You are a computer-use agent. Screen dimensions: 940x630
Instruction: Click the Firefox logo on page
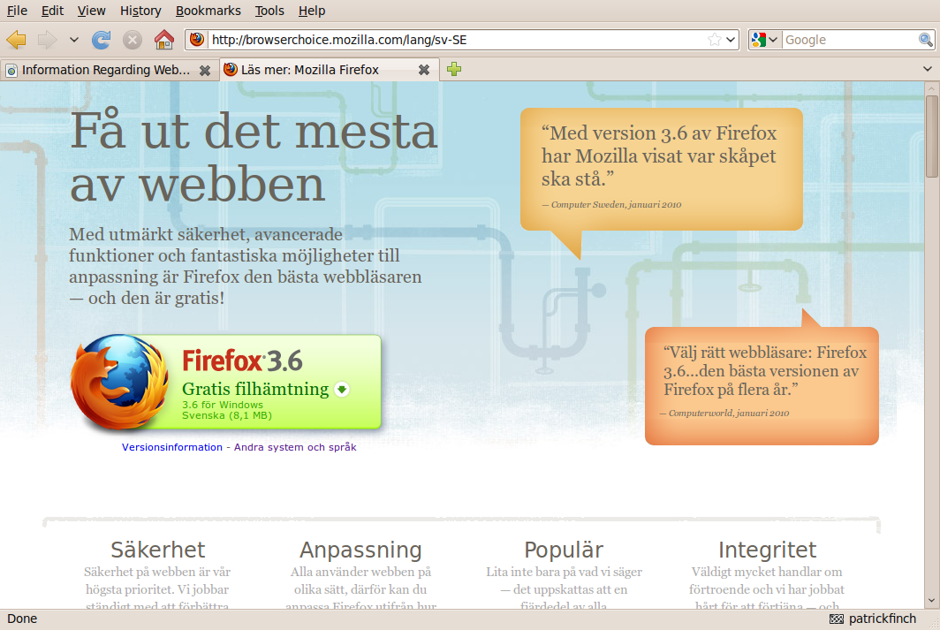pos(120,382)
